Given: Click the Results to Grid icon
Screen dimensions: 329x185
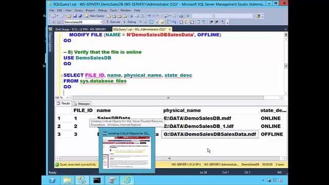Looking at the screenshot, I should [186, 22].
